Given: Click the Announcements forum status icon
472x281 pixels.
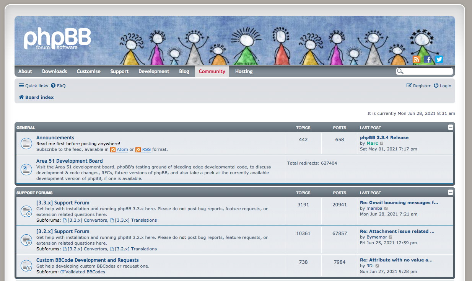Looking at the screenshot, I should (x=26, y=144).
